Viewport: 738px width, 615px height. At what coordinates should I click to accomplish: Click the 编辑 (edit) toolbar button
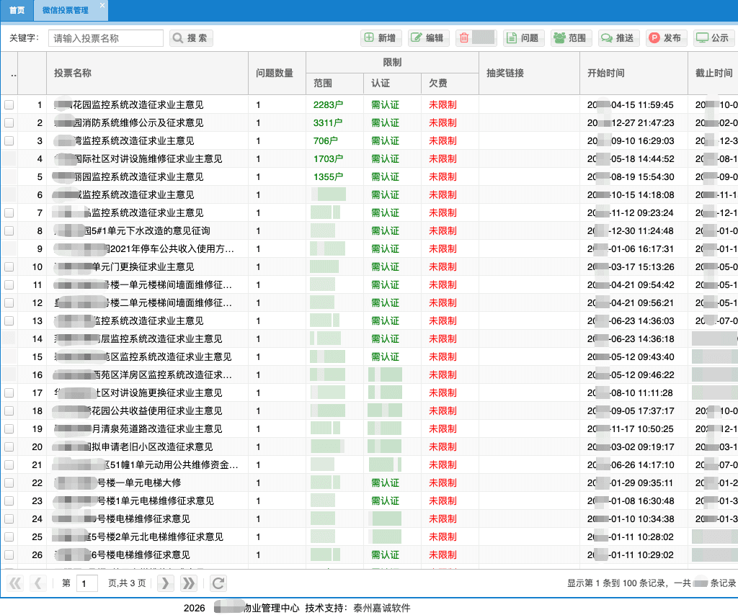tap(428, 38)
